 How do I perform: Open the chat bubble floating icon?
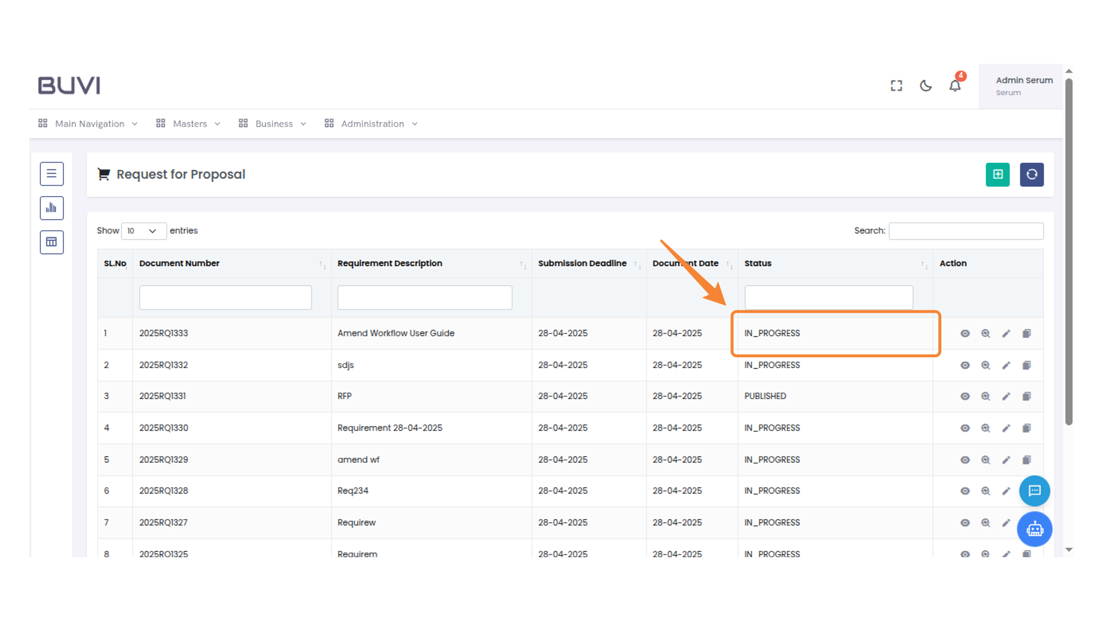(x=1034, y=490)
